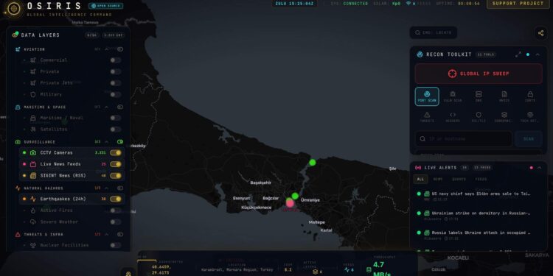Screen dimensions: 553x276
Task: Collapse the Recon Toolkit panel
Action: point(538,54)
